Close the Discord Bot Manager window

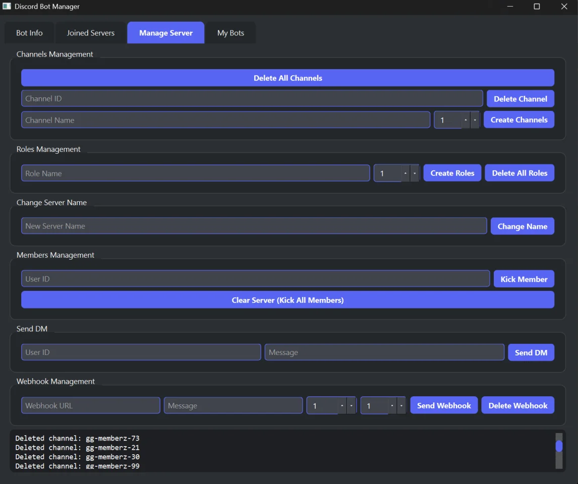[x=564, y=6]
